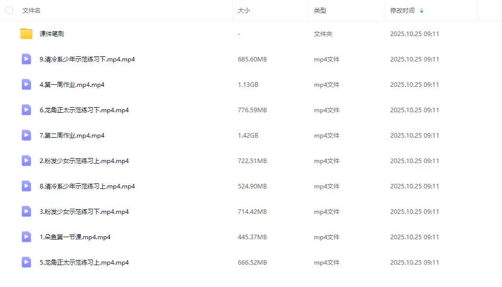Click video icon for 9.清冷系少年示范练习下
Viewport: 502px width, 287px height.
(26, 59)
